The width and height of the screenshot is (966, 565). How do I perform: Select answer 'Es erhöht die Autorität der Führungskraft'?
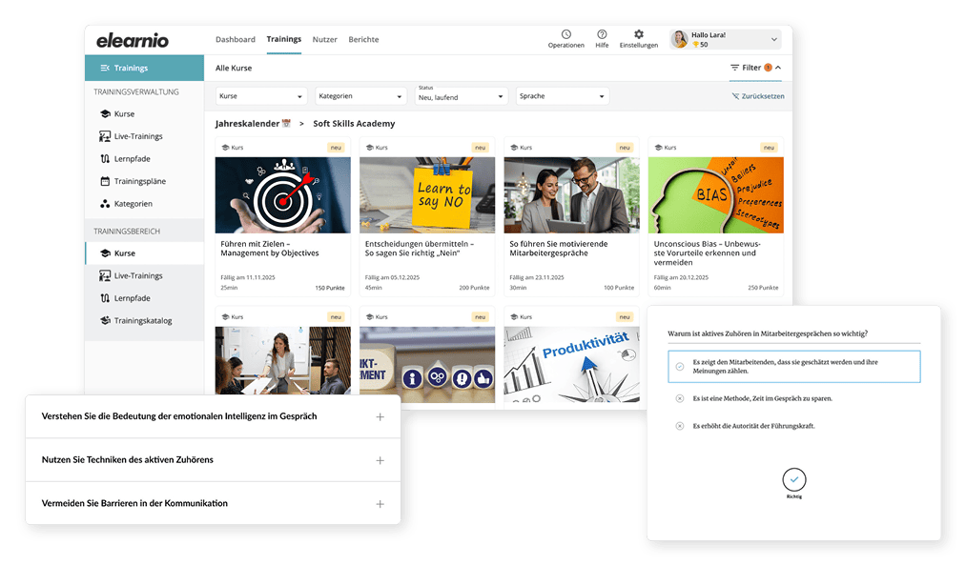[679, 426]
